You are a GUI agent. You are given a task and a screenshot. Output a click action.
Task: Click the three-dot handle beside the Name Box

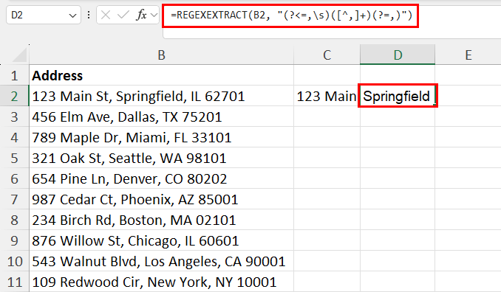pyautogui.click(x=89, y=15)
